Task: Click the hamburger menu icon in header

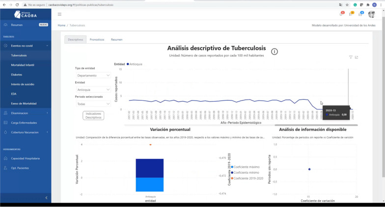Action: tap(59, 14)
